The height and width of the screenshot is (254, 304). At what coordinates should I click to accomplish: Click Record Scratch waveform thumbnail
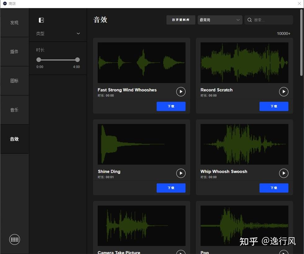pos(244,63)
